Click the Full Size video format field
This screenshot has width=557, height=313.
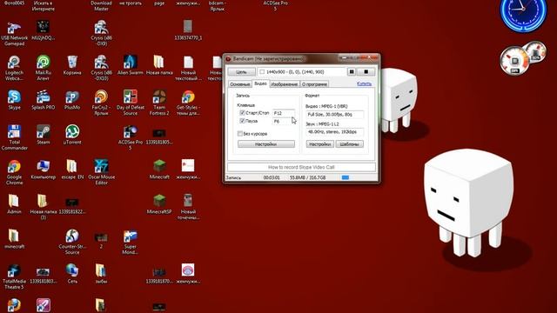tap(334, 115)
